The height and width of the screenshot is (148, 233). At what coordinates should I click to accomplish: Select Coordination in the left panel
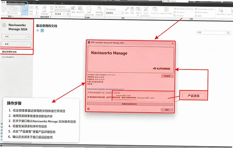pyautogui.click(x=8, y=57)
